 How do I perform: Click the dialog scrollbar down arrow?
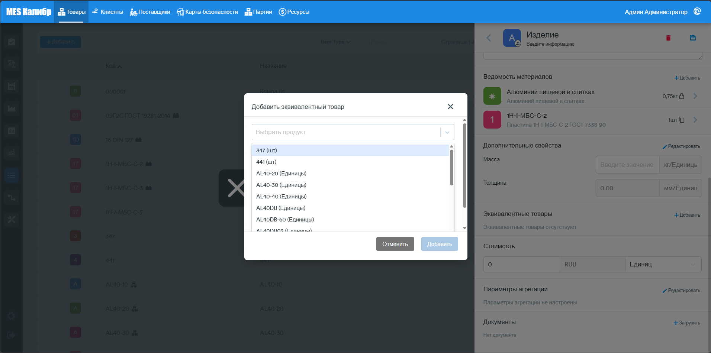(x=464, y=228)
